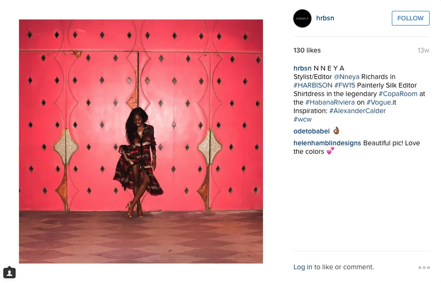Follow the hrbsn account
Viewport: 441px width, 283px height.
click(x=410, y=18)
